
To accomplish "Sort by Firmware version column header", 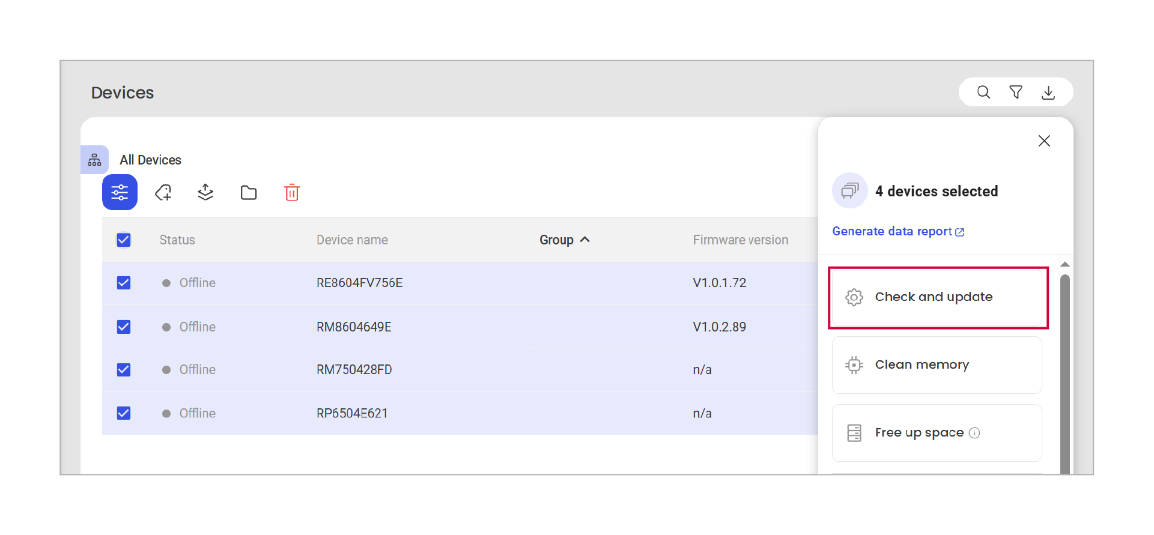I will coord(740,240).
